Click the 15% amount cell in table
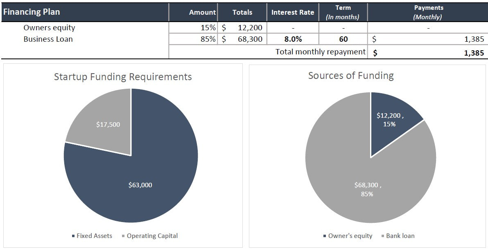Screen dimensions: 488x249 point(208,28)
